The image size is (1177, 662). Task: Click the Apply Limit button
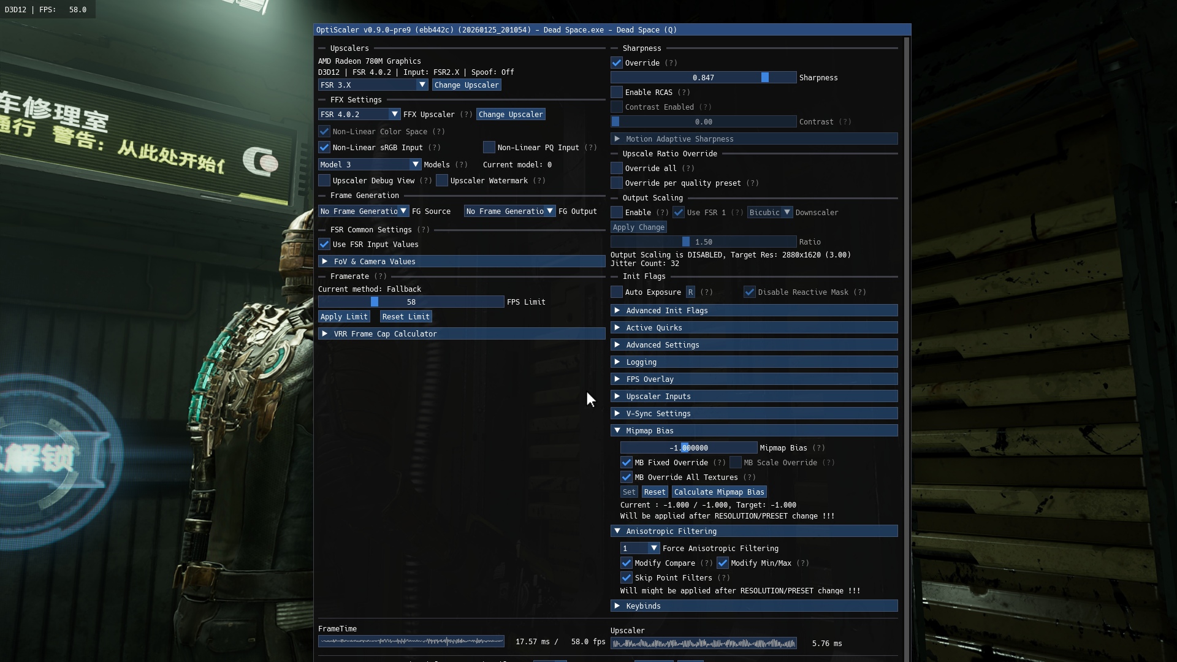point(344,317)
